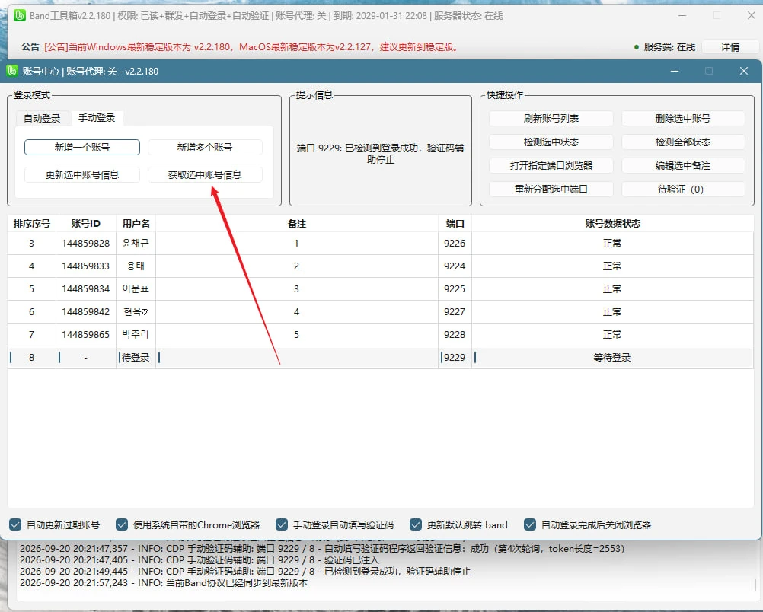
Task: Click 检测全部状态 button
Action: [683, 142]
